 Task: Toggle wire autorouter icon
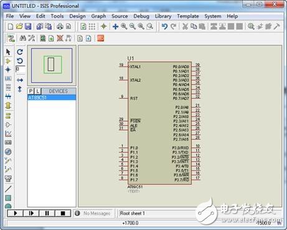11,39
